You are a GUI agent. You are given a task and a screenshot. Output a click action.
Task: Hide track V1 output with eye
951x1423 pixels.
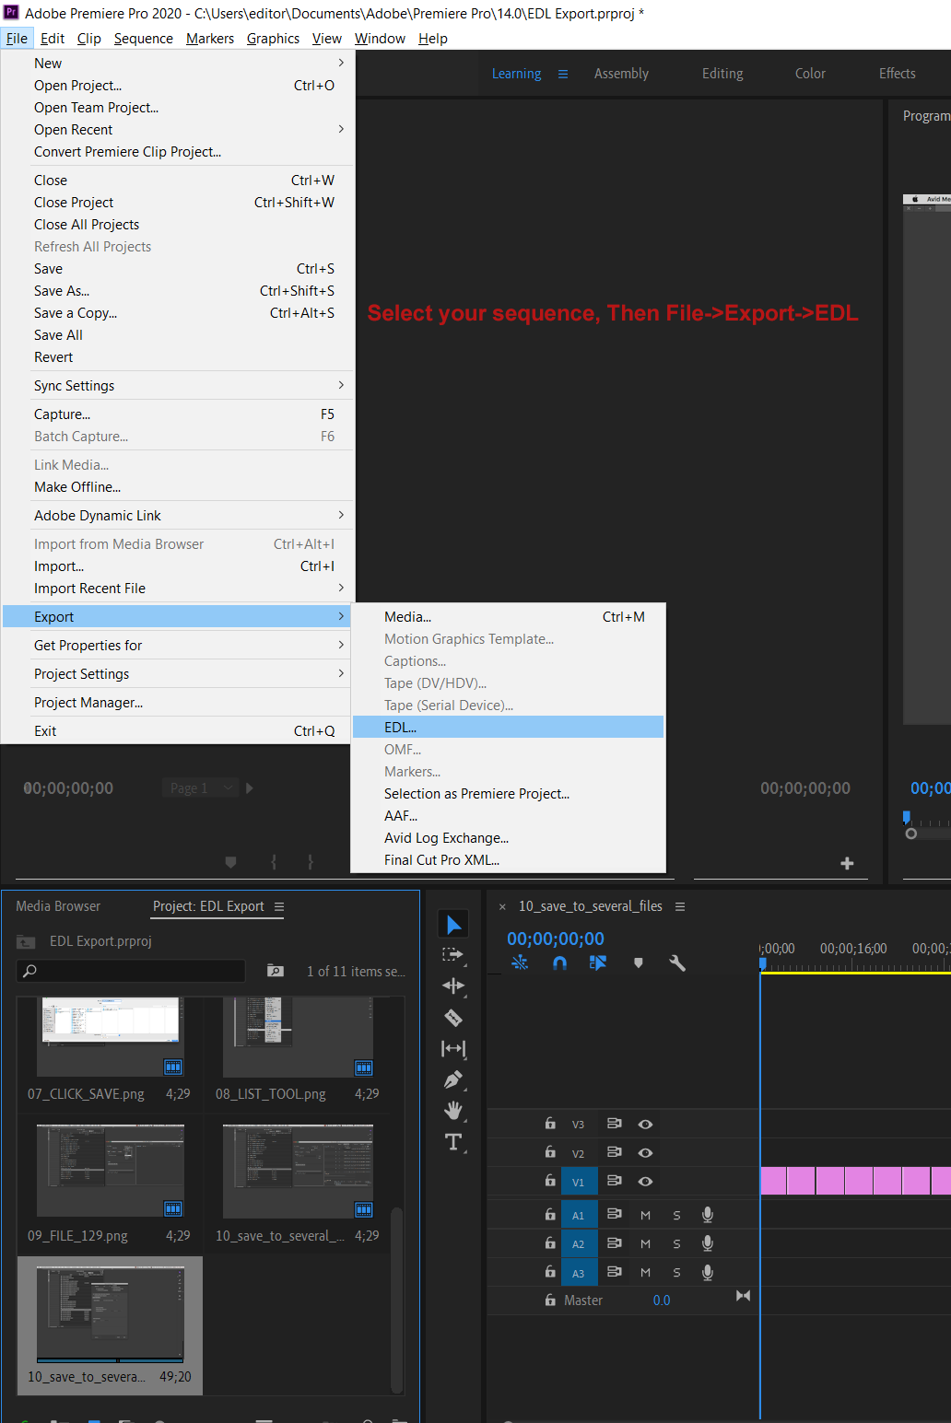pyautogui.click(x=645, y=1181)
